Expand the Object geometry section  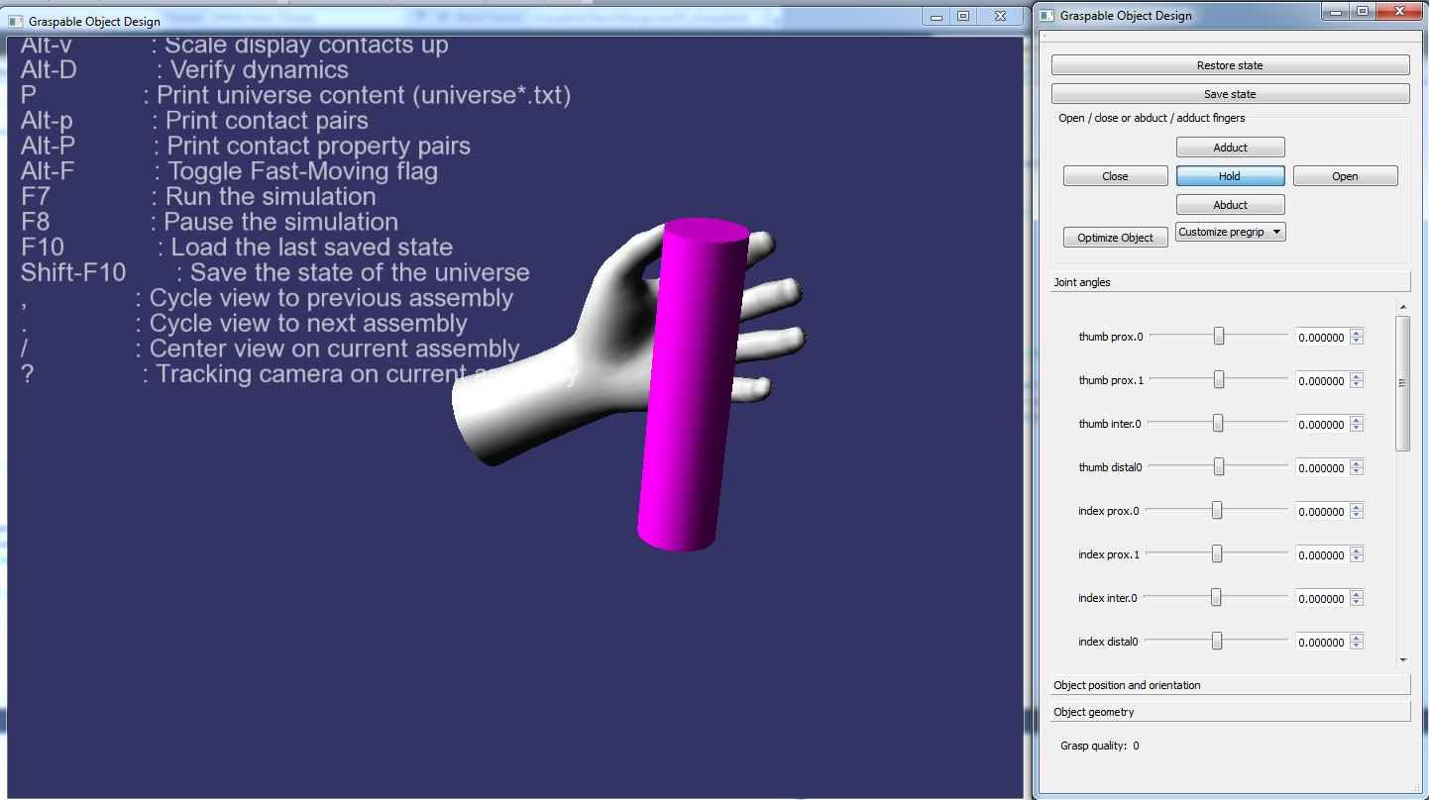(x=1229, y=712)
